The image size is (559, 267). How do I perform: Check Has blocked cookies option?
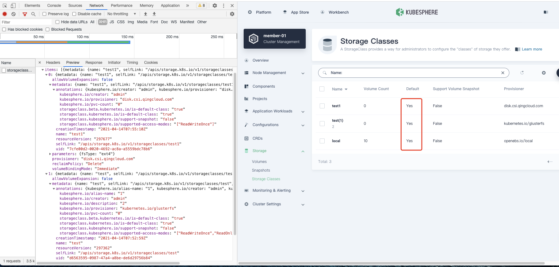pyautogui.click(x=4, y=29)
